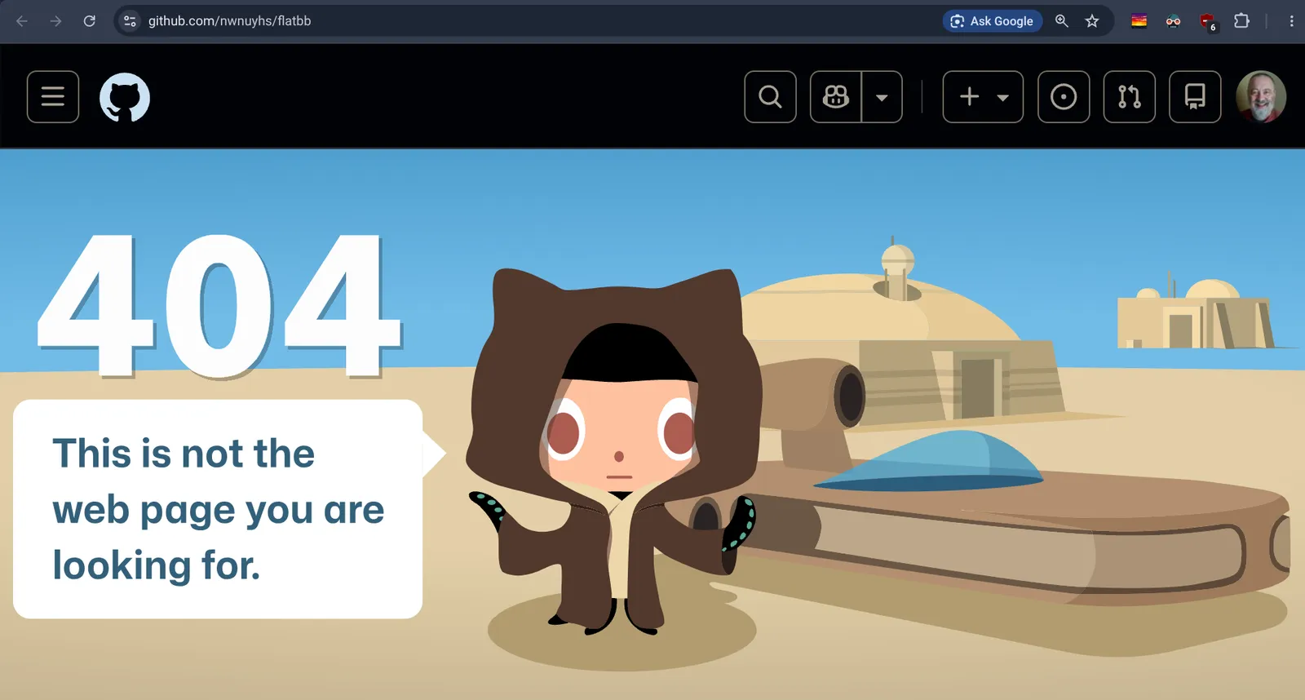View site information in address bar
The image size is (1305, 700).
(x=130, y=21)
